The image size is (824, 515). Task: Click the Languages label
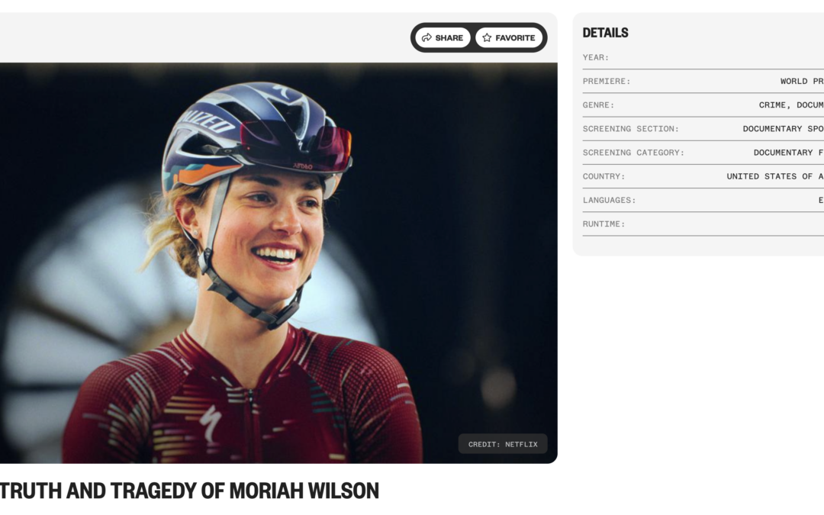[x=609, y=200]
